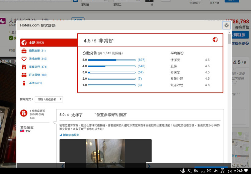Show 5.0 rating reviews (897)
251x174 pixels.
point(142,60)
